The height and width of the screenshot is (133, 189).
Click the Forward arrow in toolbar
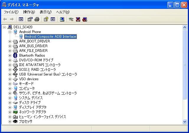pos(12,19)
